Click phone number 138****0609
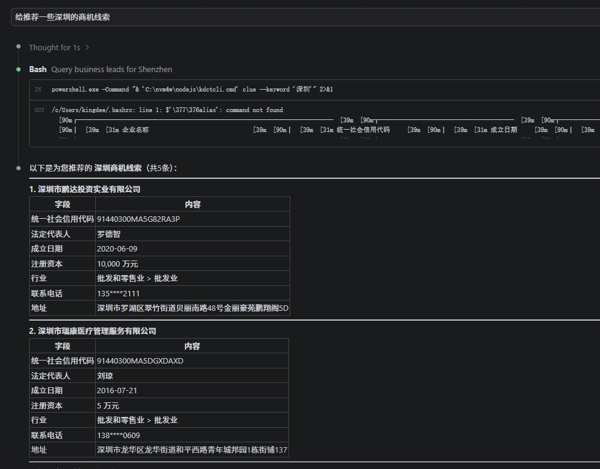Image resolution: width=600 pixels, height=469 pixels. coord(118,435)
